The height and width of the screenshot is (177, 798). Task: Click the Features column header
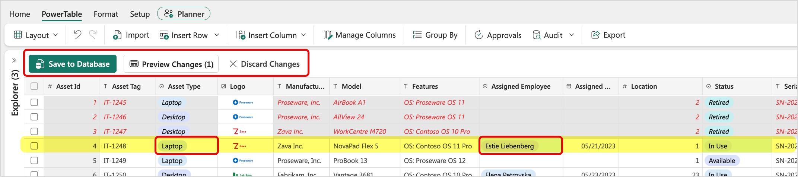click(x=439, y=86)
